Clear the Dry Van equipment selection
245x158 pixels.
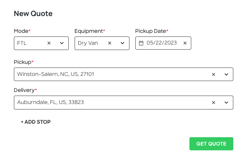pos(110,43)
